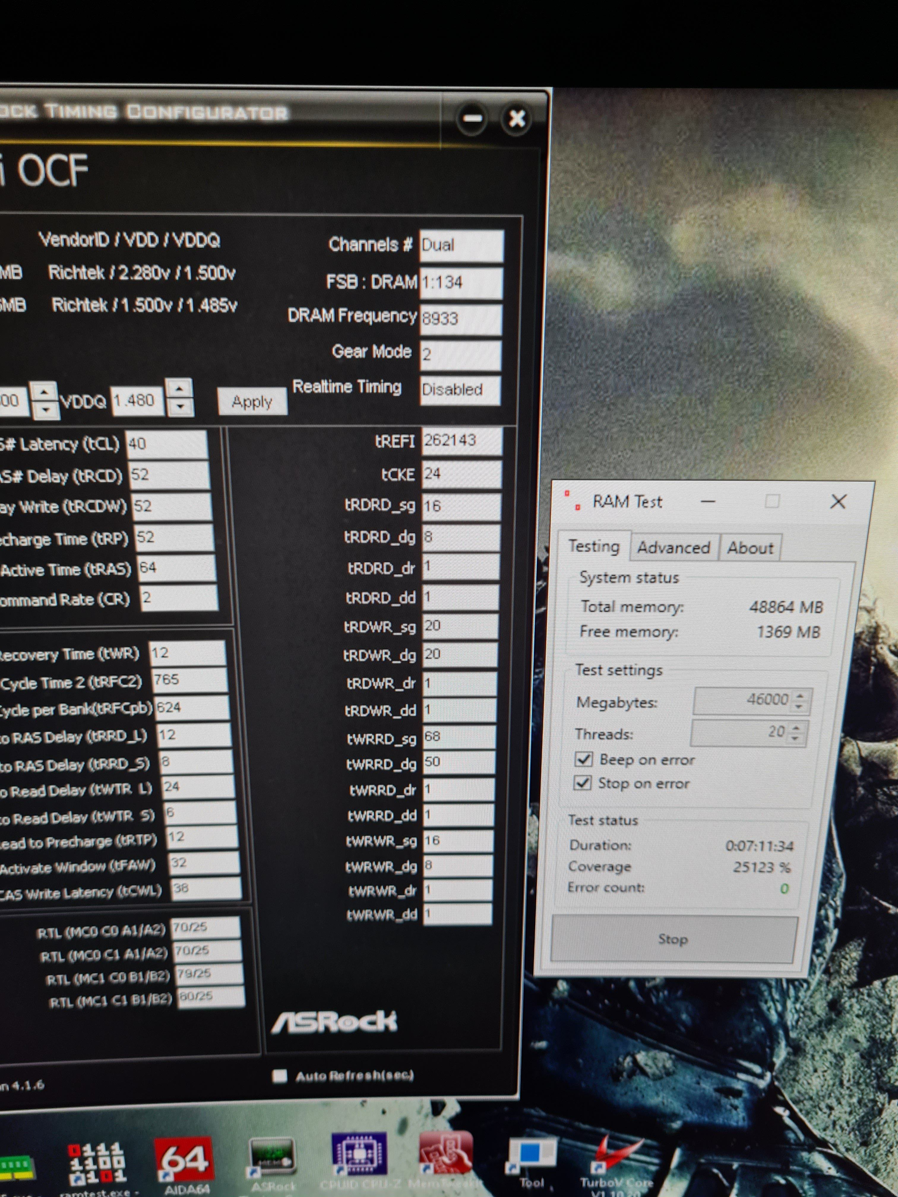The width and height of the screenshot is (898, 1197).
Task: Select the tFAW activate window field
Action: tap(204, 863)
